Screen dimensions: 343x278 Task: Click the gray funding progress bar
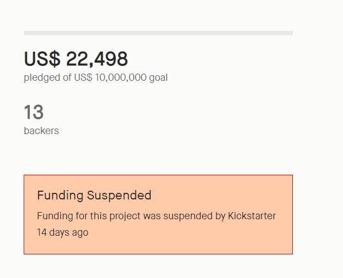point(158,33)
